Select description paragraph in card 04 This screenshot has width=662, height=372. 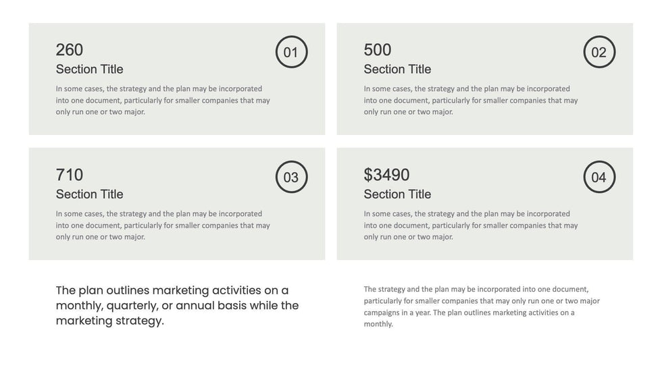(x=470, y=225)
